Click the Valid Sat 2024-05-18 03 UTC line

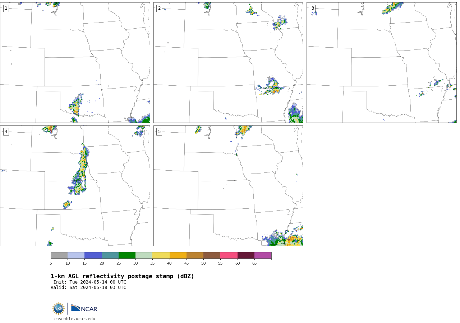pos(88,288)
